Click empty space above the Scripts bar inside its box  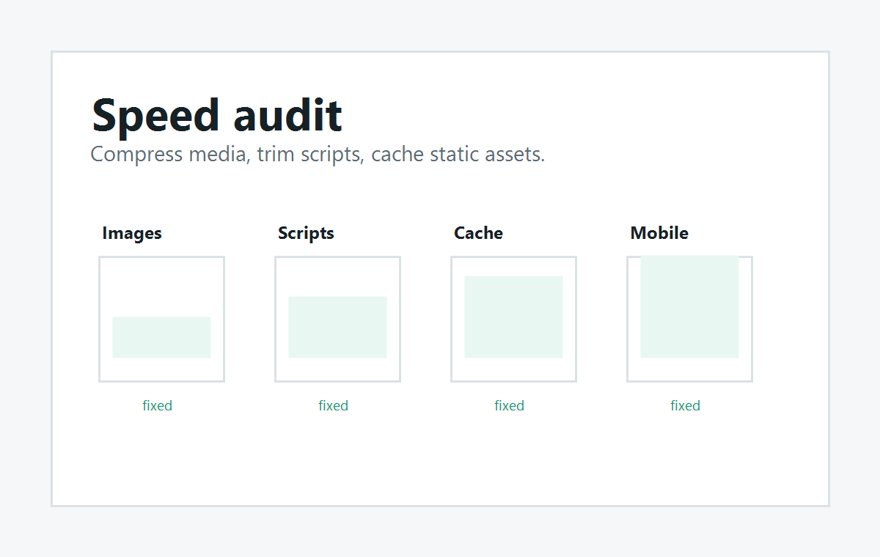[x=337, y=277]
